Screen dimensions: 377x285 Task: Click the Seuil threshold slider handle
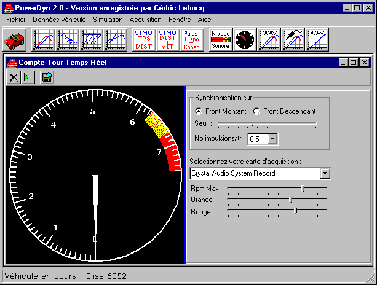pos(252,124)
